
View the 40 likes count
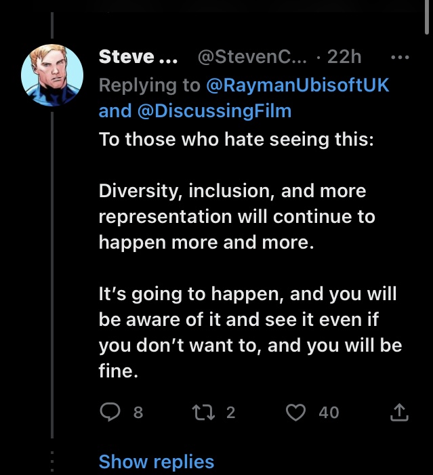(x=329, y=412)
